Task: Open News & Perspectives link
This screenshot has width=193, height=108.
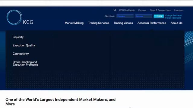Action: click(160, 10)
